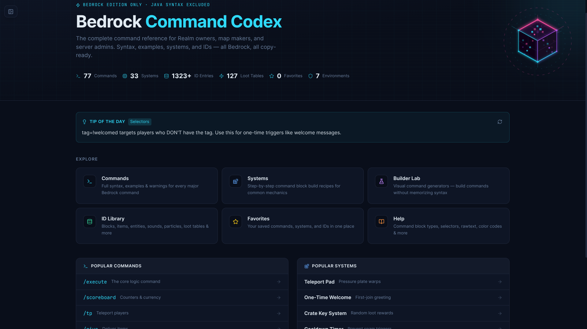Screen dimensions: 587x329
Task: Click the Systems card blocks icon
Action: click(x=236, y=181)
